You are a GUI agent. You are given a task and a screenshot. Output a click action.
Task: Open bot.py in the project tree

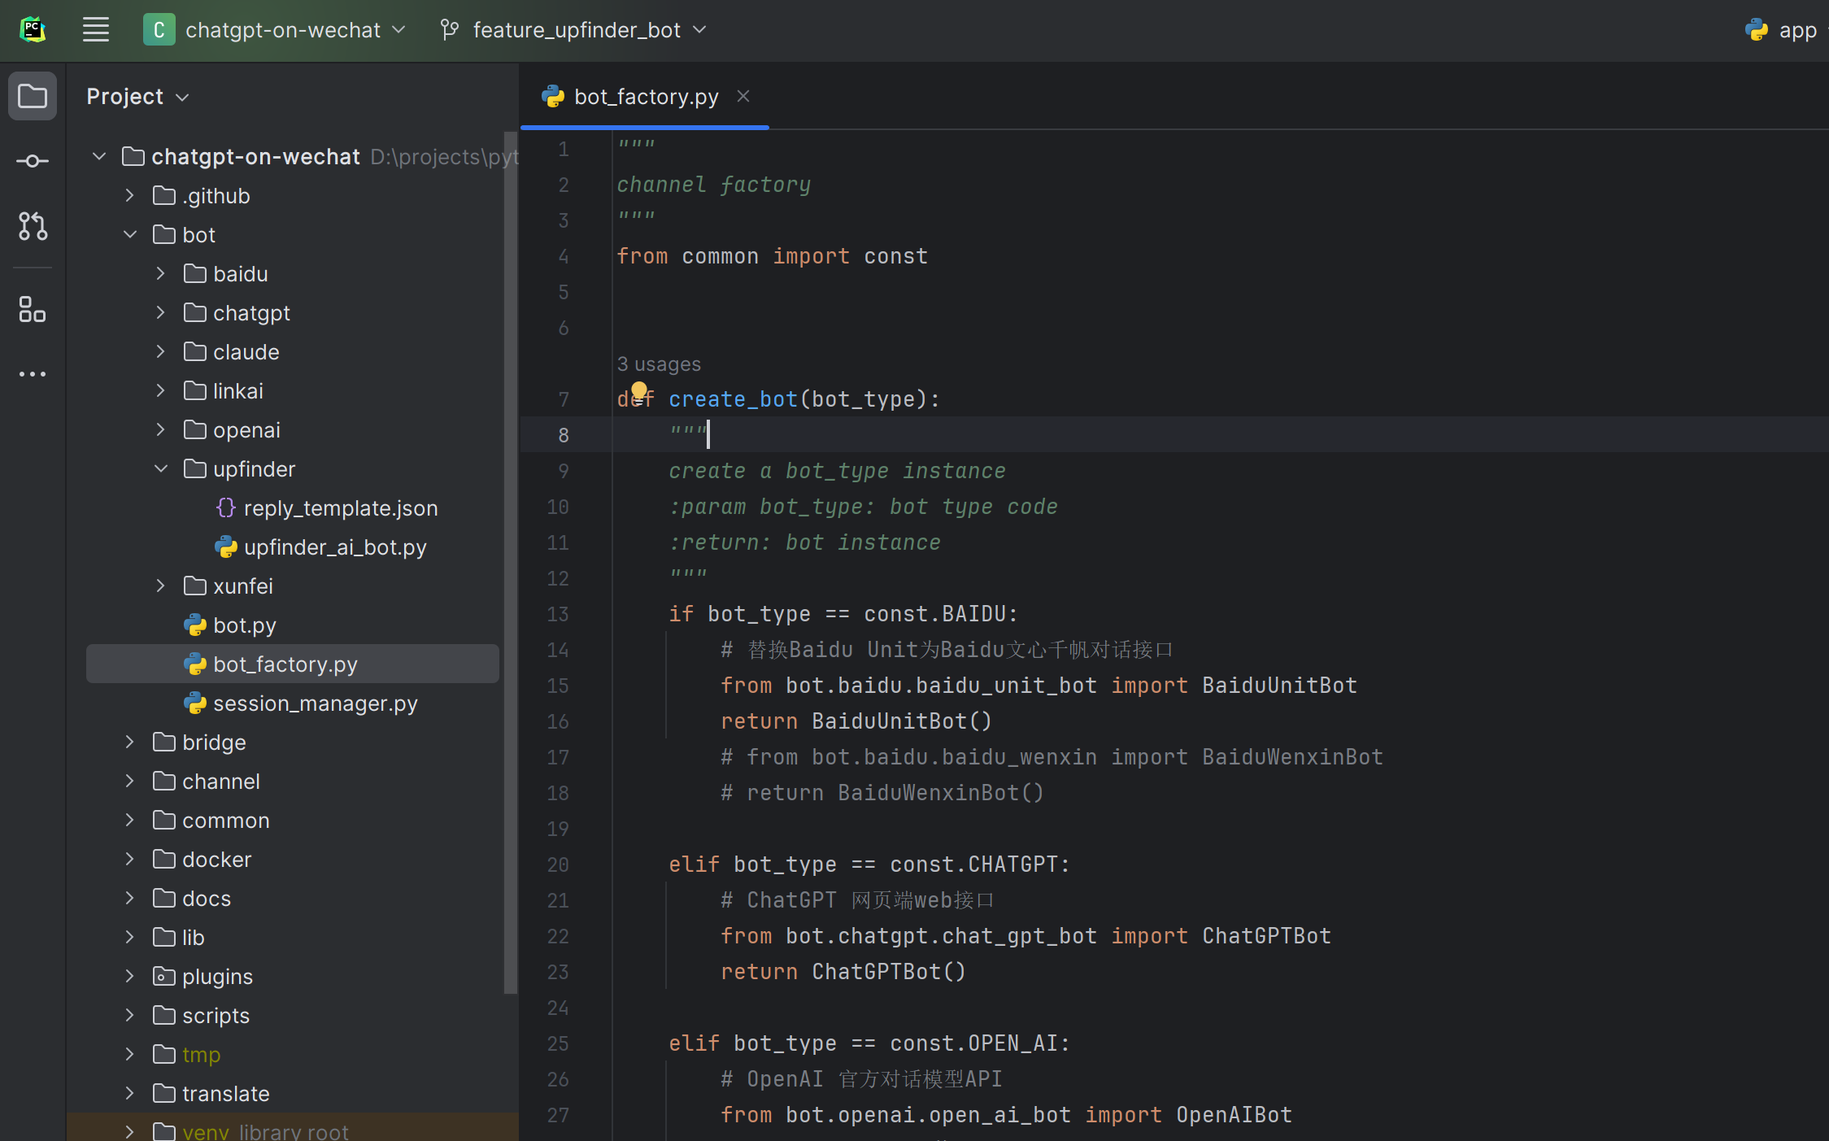pos(229,625)
